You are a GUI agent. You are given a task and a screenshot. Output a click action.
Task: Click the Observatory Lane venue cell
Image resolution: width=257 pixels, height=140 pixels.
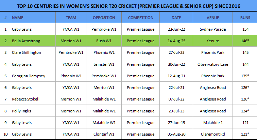(x=213, y=64)
